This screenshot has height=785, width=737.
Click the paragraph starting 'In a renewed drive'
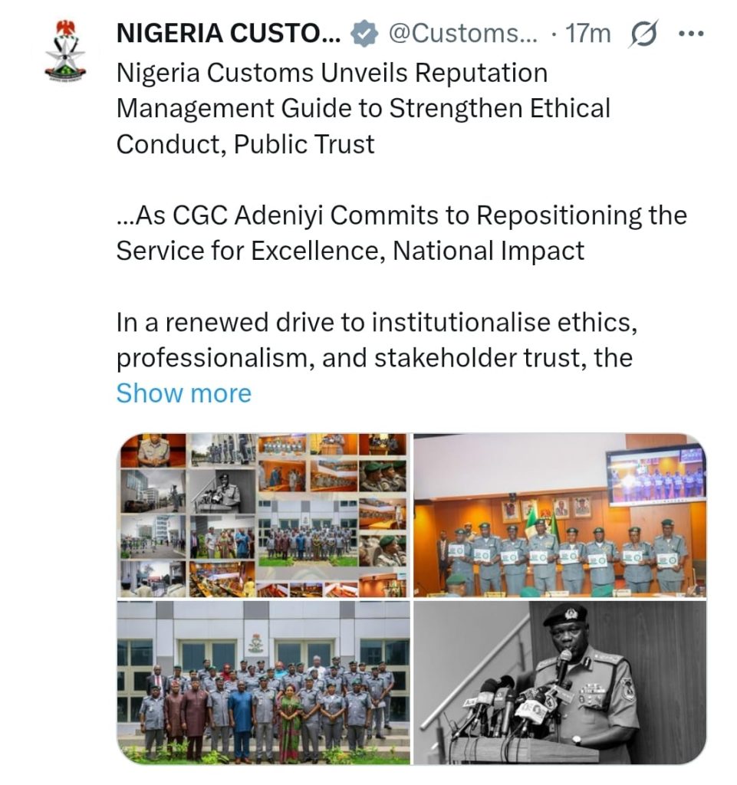377,340
